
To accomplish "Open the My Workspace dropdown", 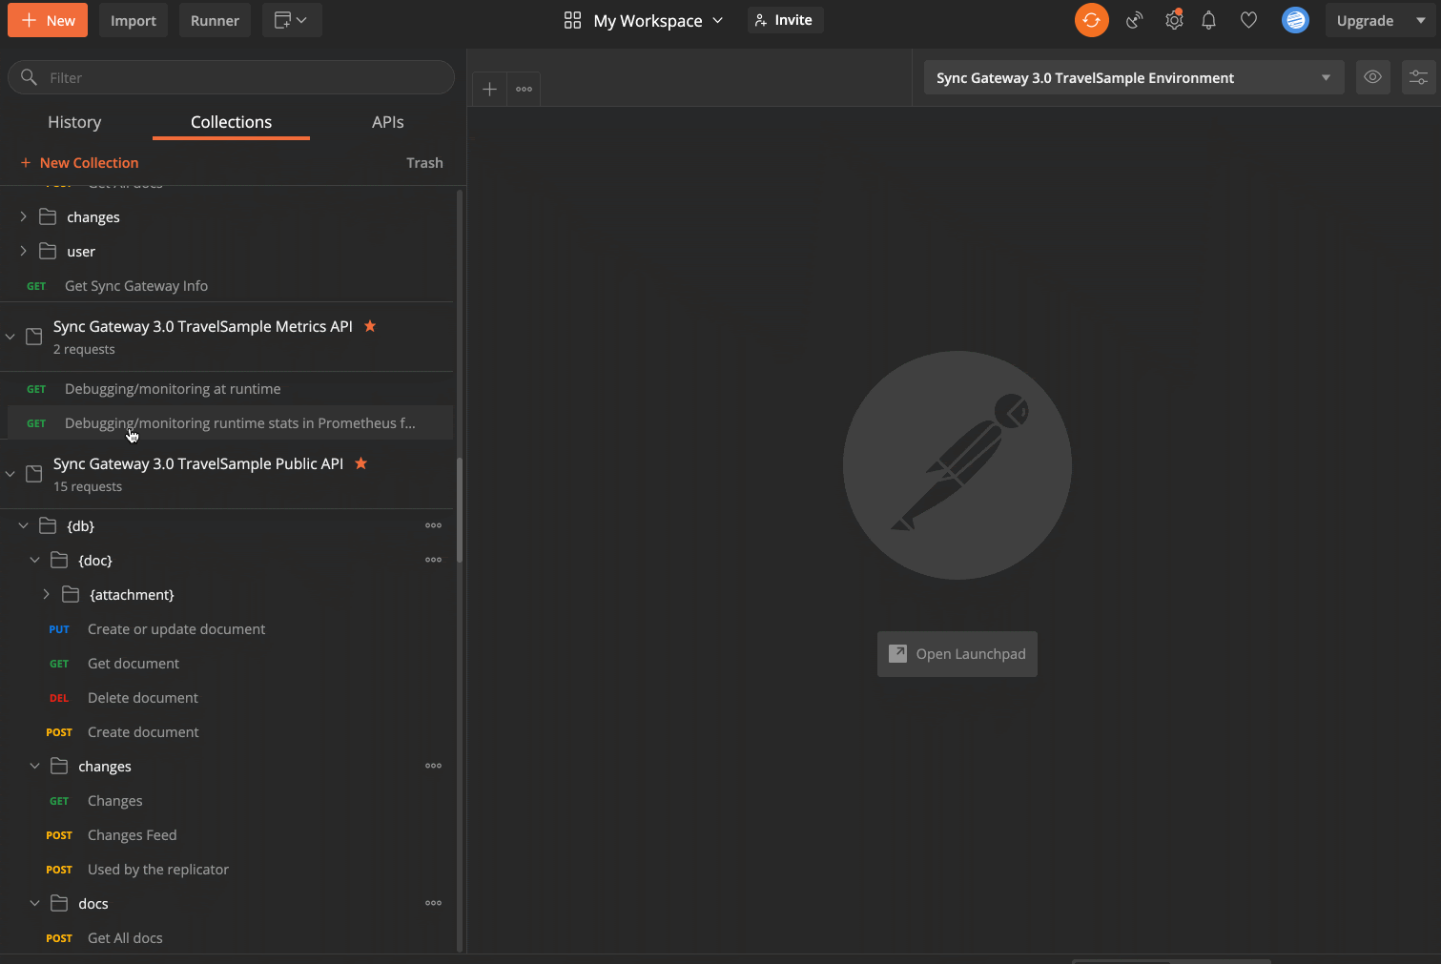I will [x=644, y=20].
